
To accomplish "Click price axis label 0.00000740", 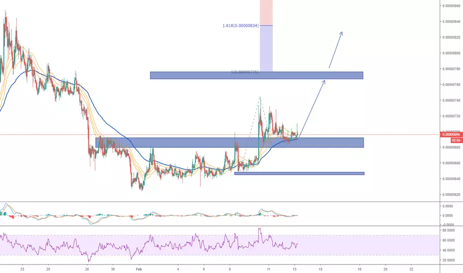I will pos(451,100).
